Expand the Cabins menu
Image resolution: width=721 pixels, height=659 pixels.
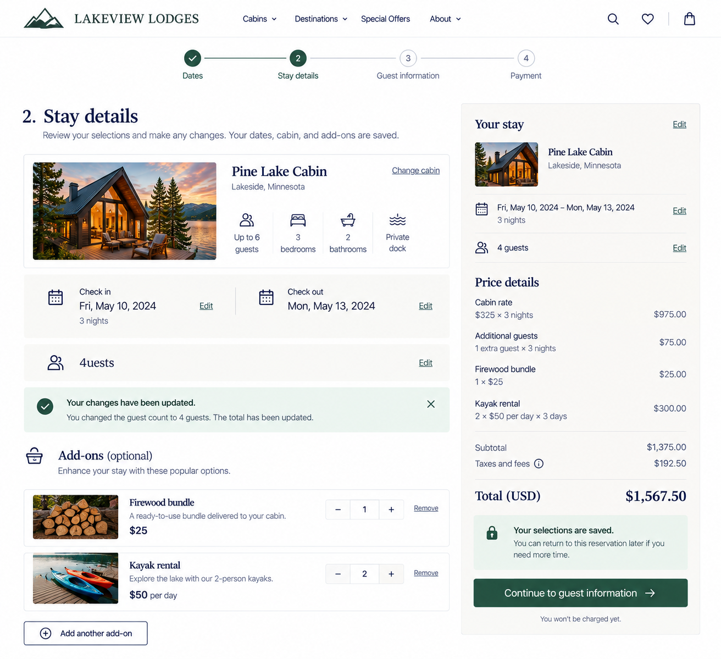coord(260,19)
